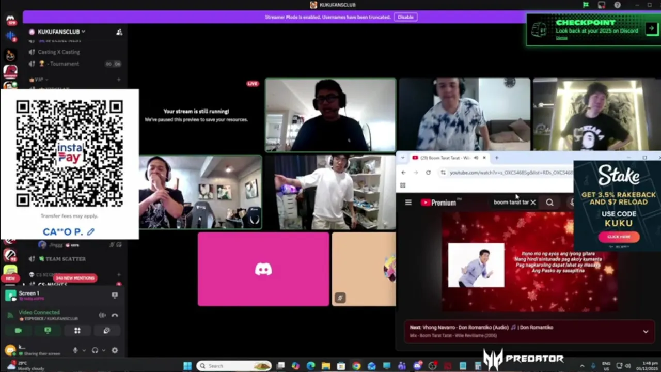Close the Boom Tarat Tarat browser tab
The height and width of the screenshot is (372, 661).
click(484, 158)
